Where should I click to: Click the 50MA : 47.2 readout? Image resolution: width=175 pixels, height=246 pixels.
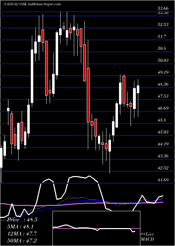(22, 240)
